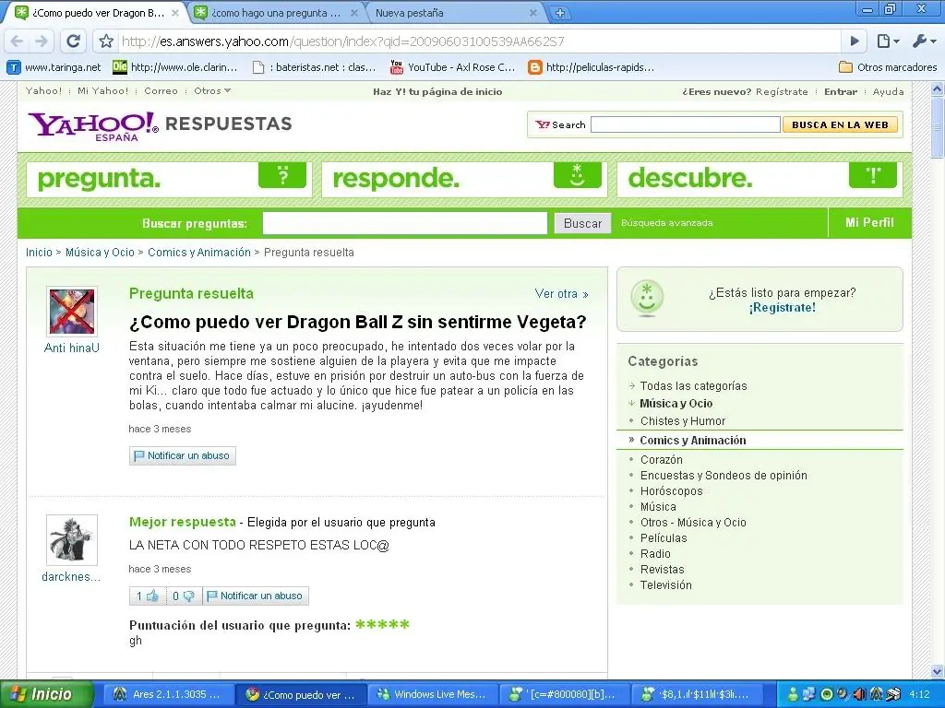This screenshot has width=945, height=708.
Task: Open 'Chistes y Humor' category
Action: tap(683, 420)
